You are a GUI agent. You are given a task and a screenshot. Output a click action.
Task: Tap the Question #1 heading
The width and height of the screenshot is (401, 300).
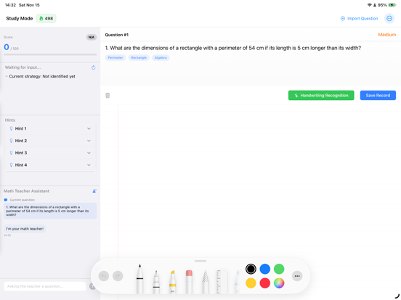click(x=117, y=35)
